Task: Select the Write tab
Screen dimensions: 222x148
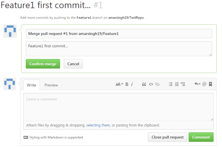Action: click(x=31, y=85)
